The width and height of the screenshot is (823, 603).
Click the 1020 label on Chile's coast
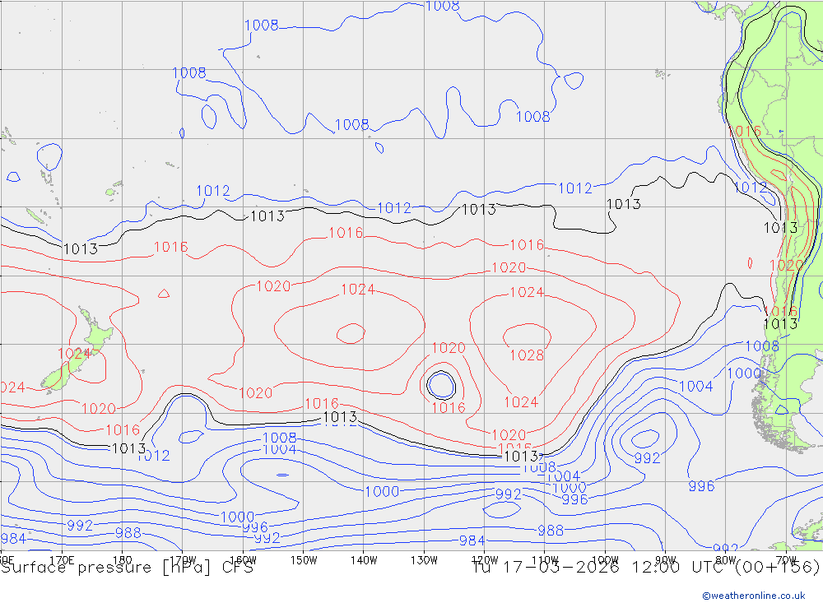[786, 266]
